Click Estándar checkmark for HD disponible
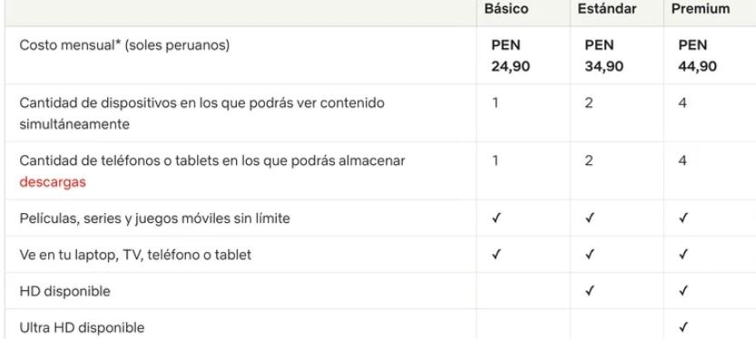The image size is (756, 339). tap(589, 291)
